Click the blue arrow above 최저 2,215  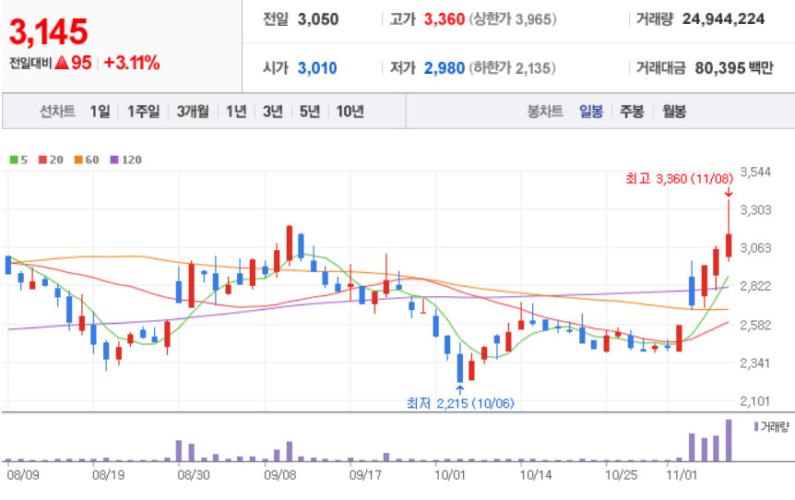[460, 389]
